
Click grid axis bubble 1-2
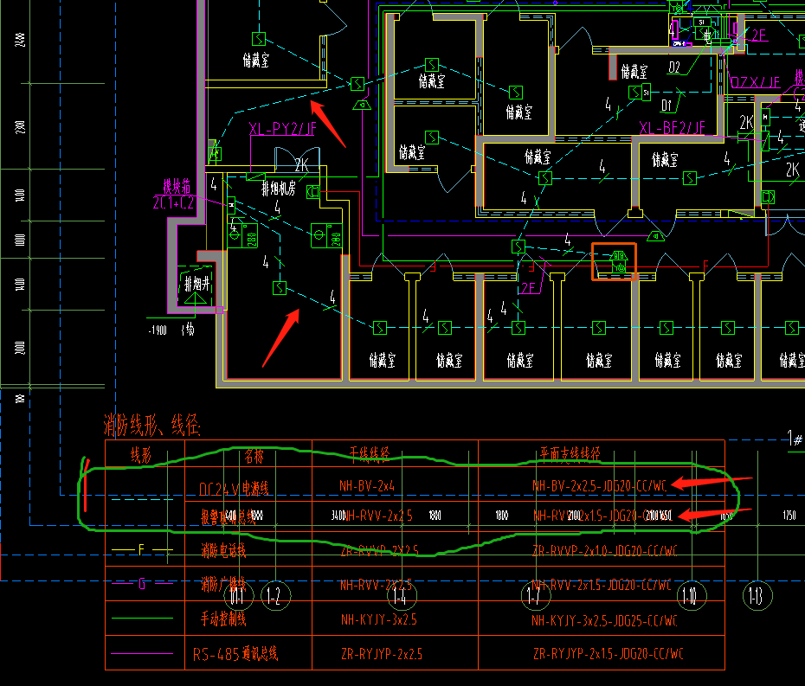276,596
